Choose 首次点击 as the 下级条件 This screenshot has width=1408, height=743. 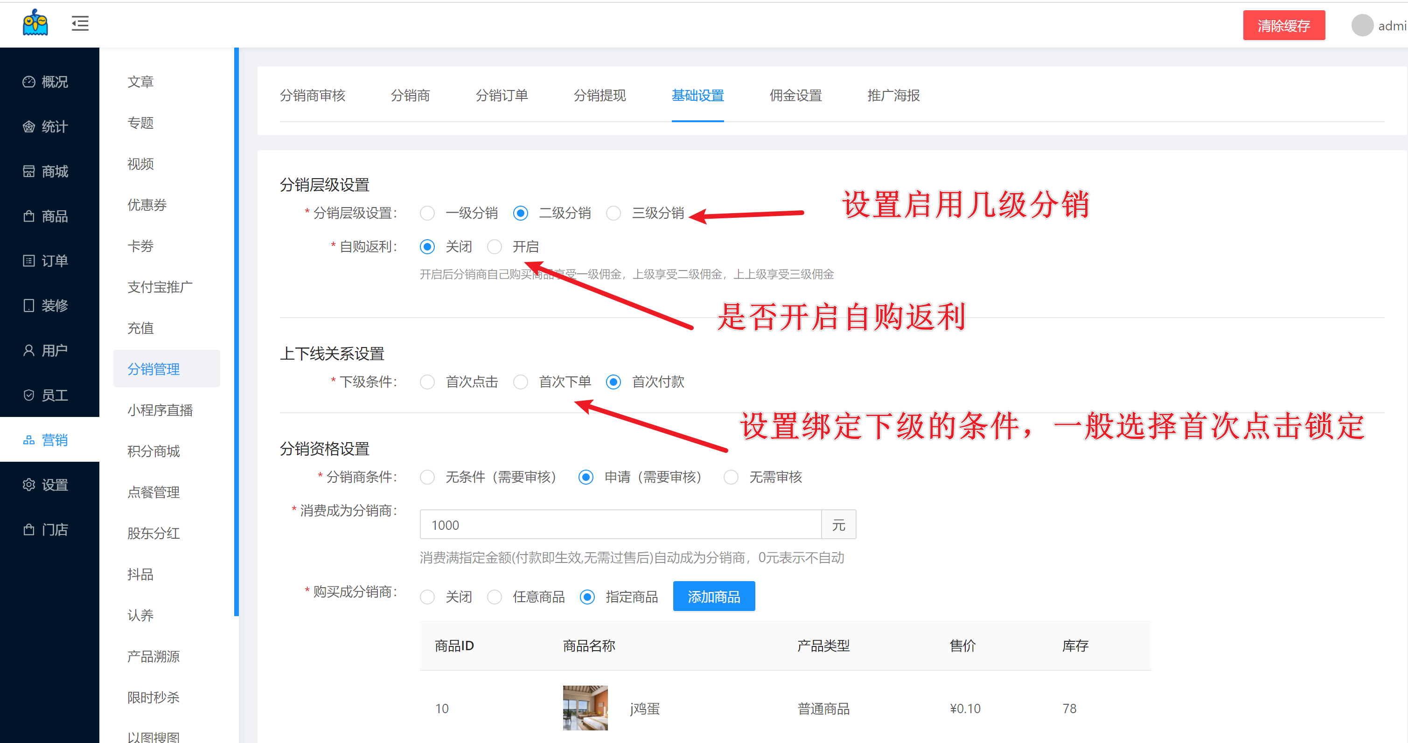tap(427, 382)
